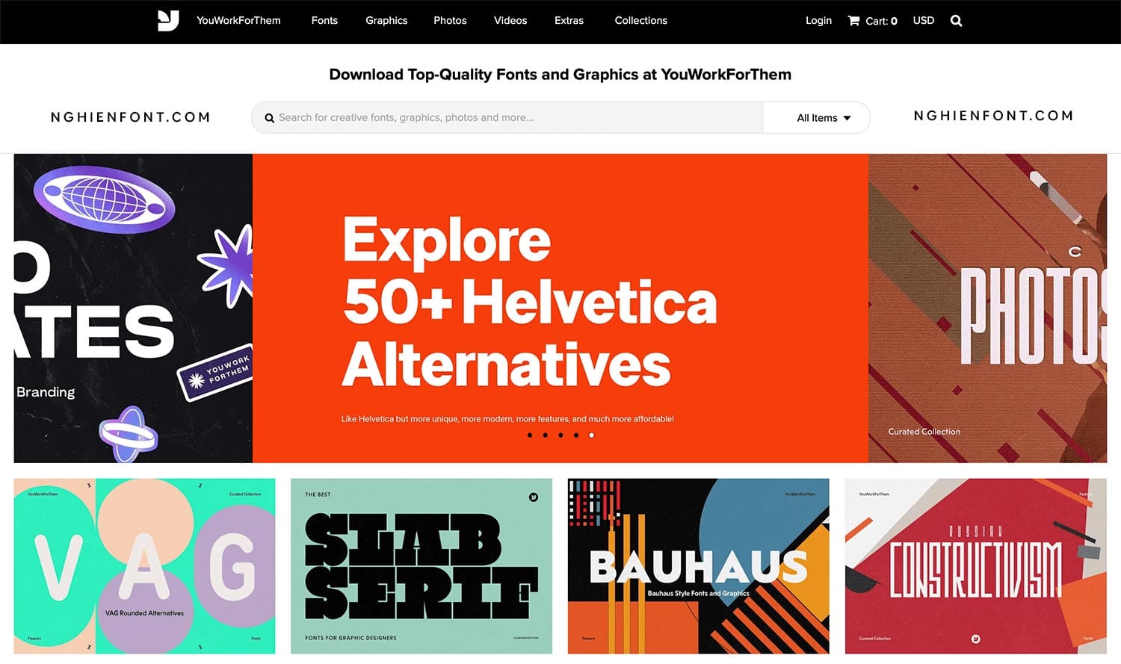Open the Videos menu
Image resolution: width=1121 pixels, height=664 pixels.
(510, 20)
